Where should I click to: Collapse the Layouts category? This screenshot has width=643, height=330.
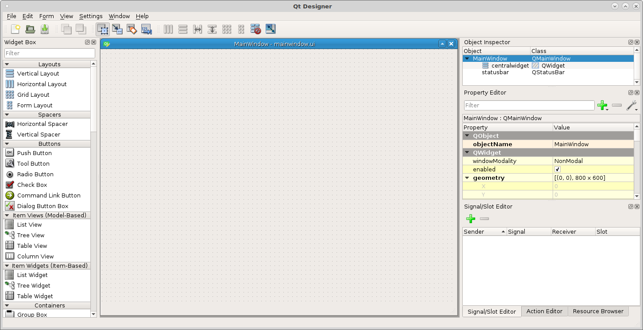pos(7,64)
